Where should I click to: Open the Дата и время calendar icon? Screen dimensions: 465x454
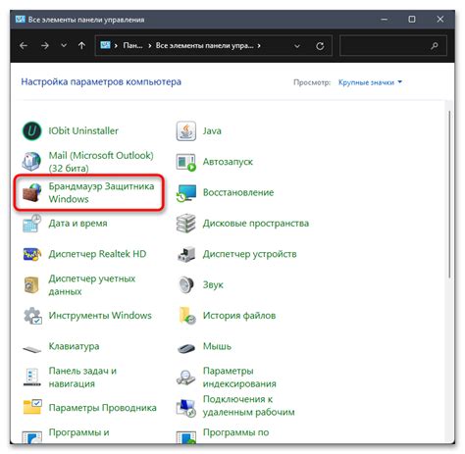point(31,223)
